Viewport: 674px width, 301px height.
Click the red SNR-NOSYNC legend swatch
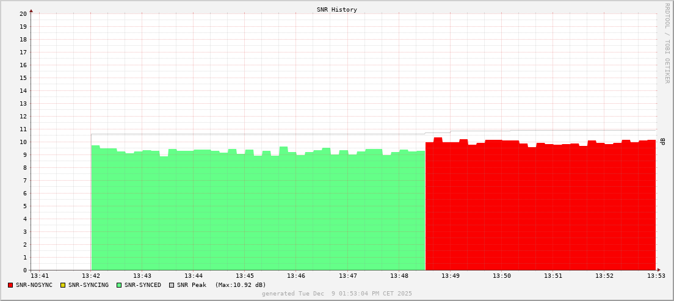coord(10,285)
